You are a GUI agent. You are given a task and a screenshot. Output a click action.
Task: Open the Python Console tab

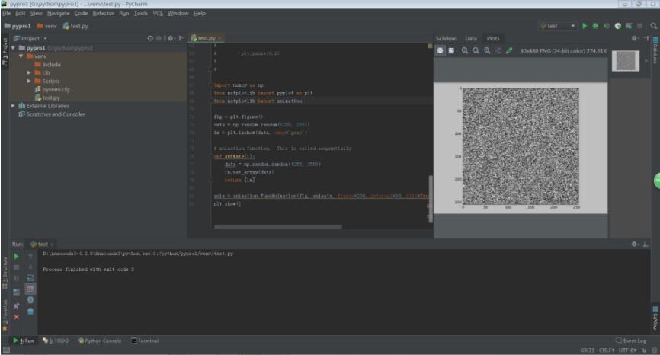point(100,341)
